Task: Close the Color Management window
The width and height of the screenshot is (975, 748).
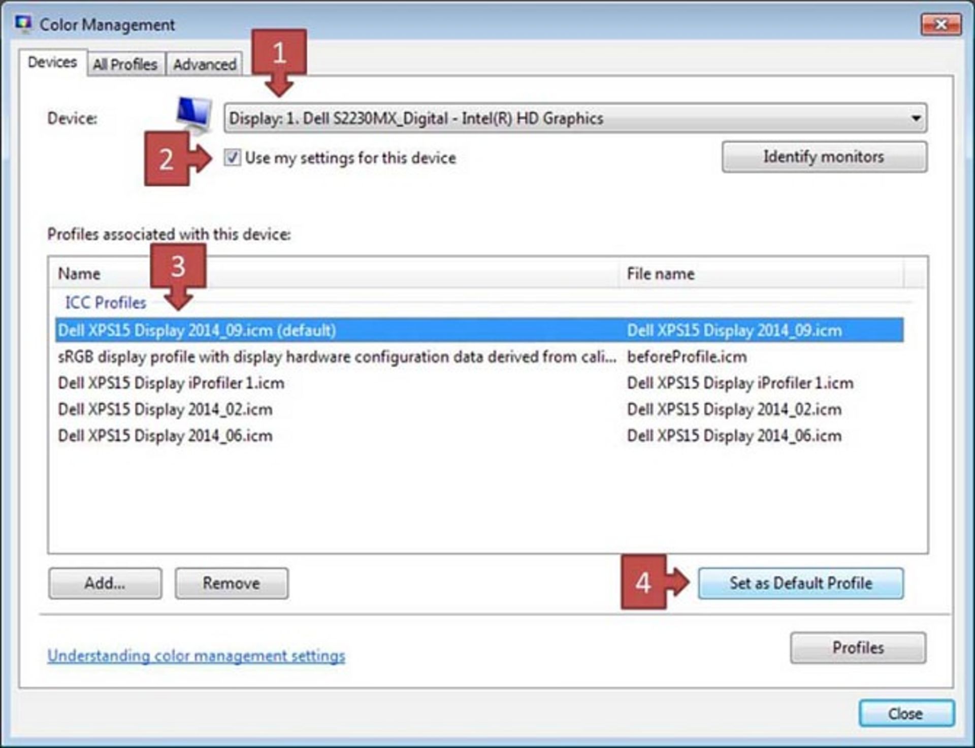Action: (x=941, y=24)
